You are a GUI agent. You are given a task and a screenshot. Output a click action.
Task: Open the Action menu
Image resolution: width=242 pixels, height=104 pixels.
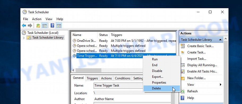click(37, 19)
